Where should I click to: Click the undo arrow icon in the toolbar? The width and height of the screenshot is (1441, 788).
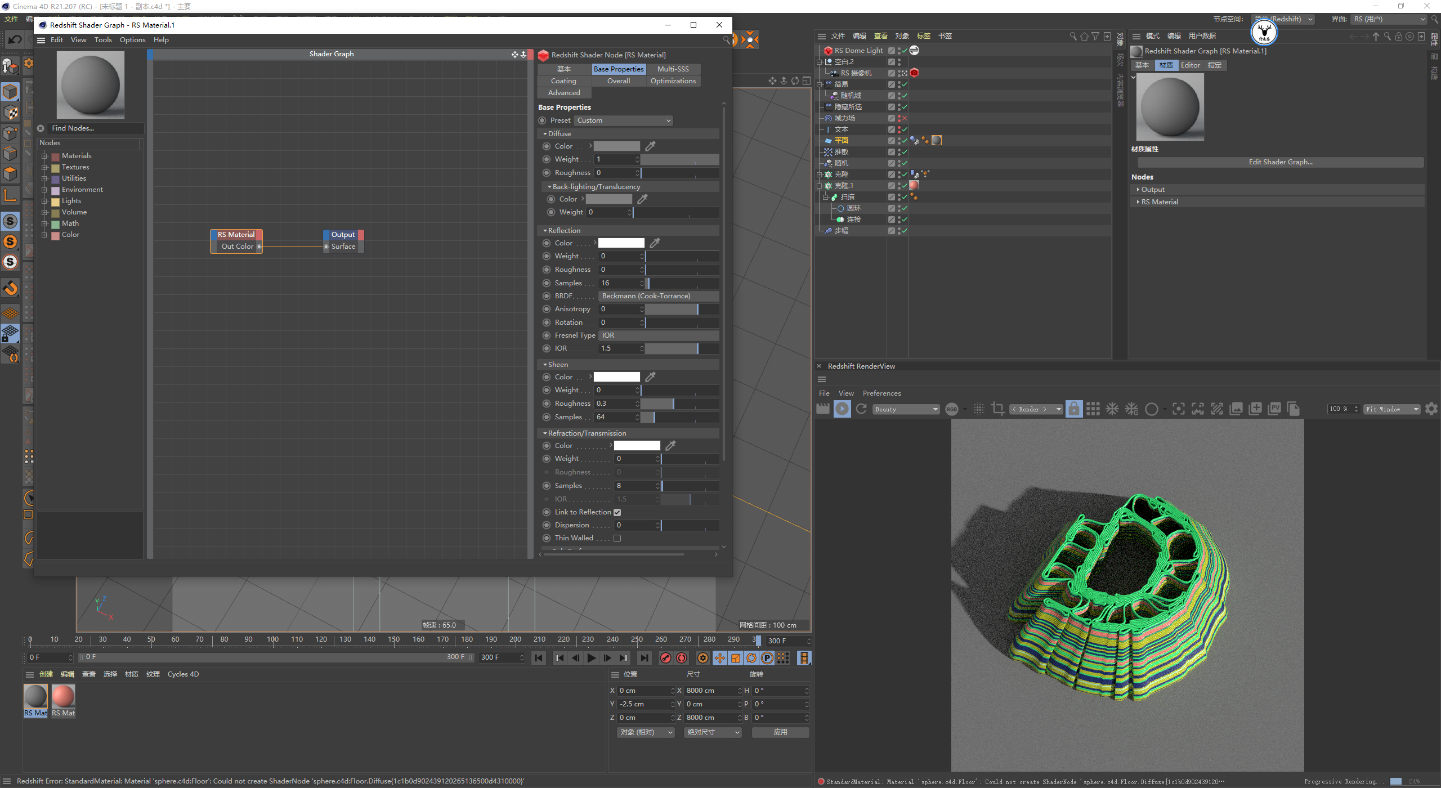click(x=15, y=39)
